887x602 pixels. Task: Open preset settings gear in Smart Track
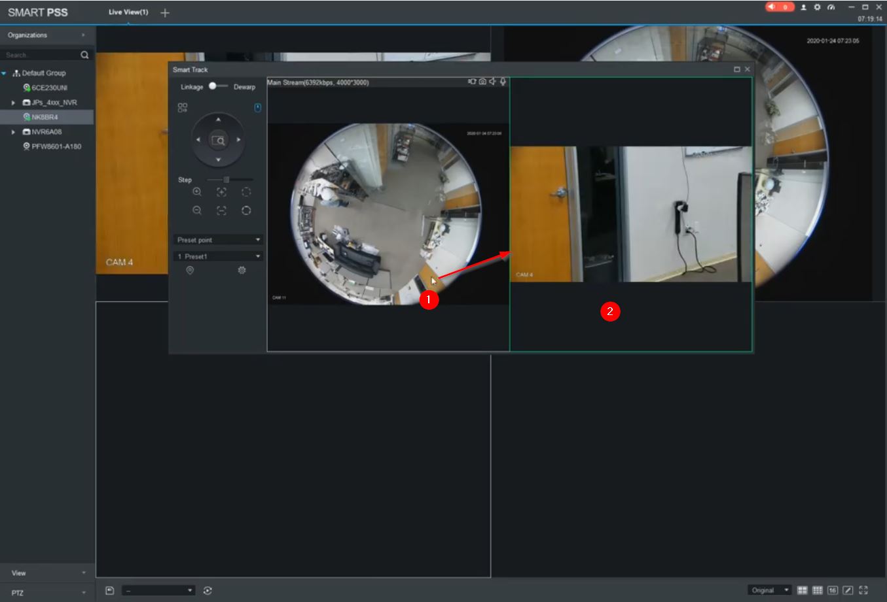click(242, 271)
